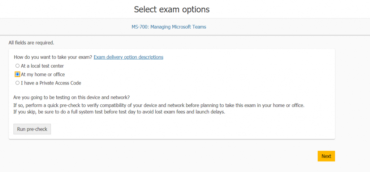Click the "All fields are required." notice text
The image size is (370, 172).
tap(31, 43)
